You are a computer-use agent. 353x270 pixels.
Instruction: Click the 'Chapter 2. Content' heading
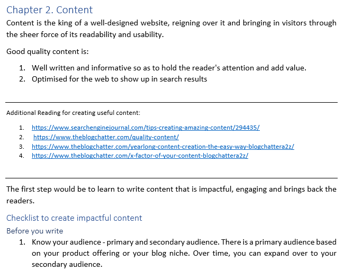click(x=50, y=10)
